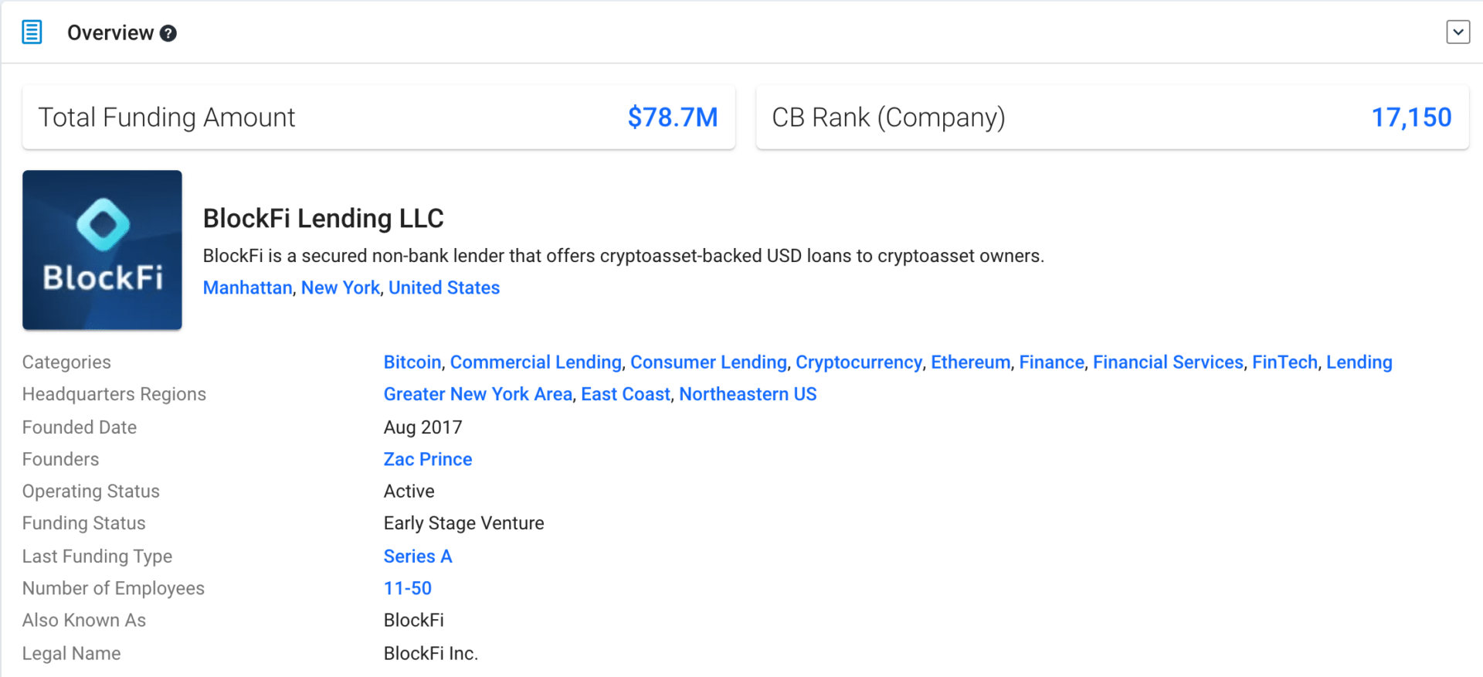Click the CB Rank value 17,150
Screen dimensions: 1483x677
1411,117
